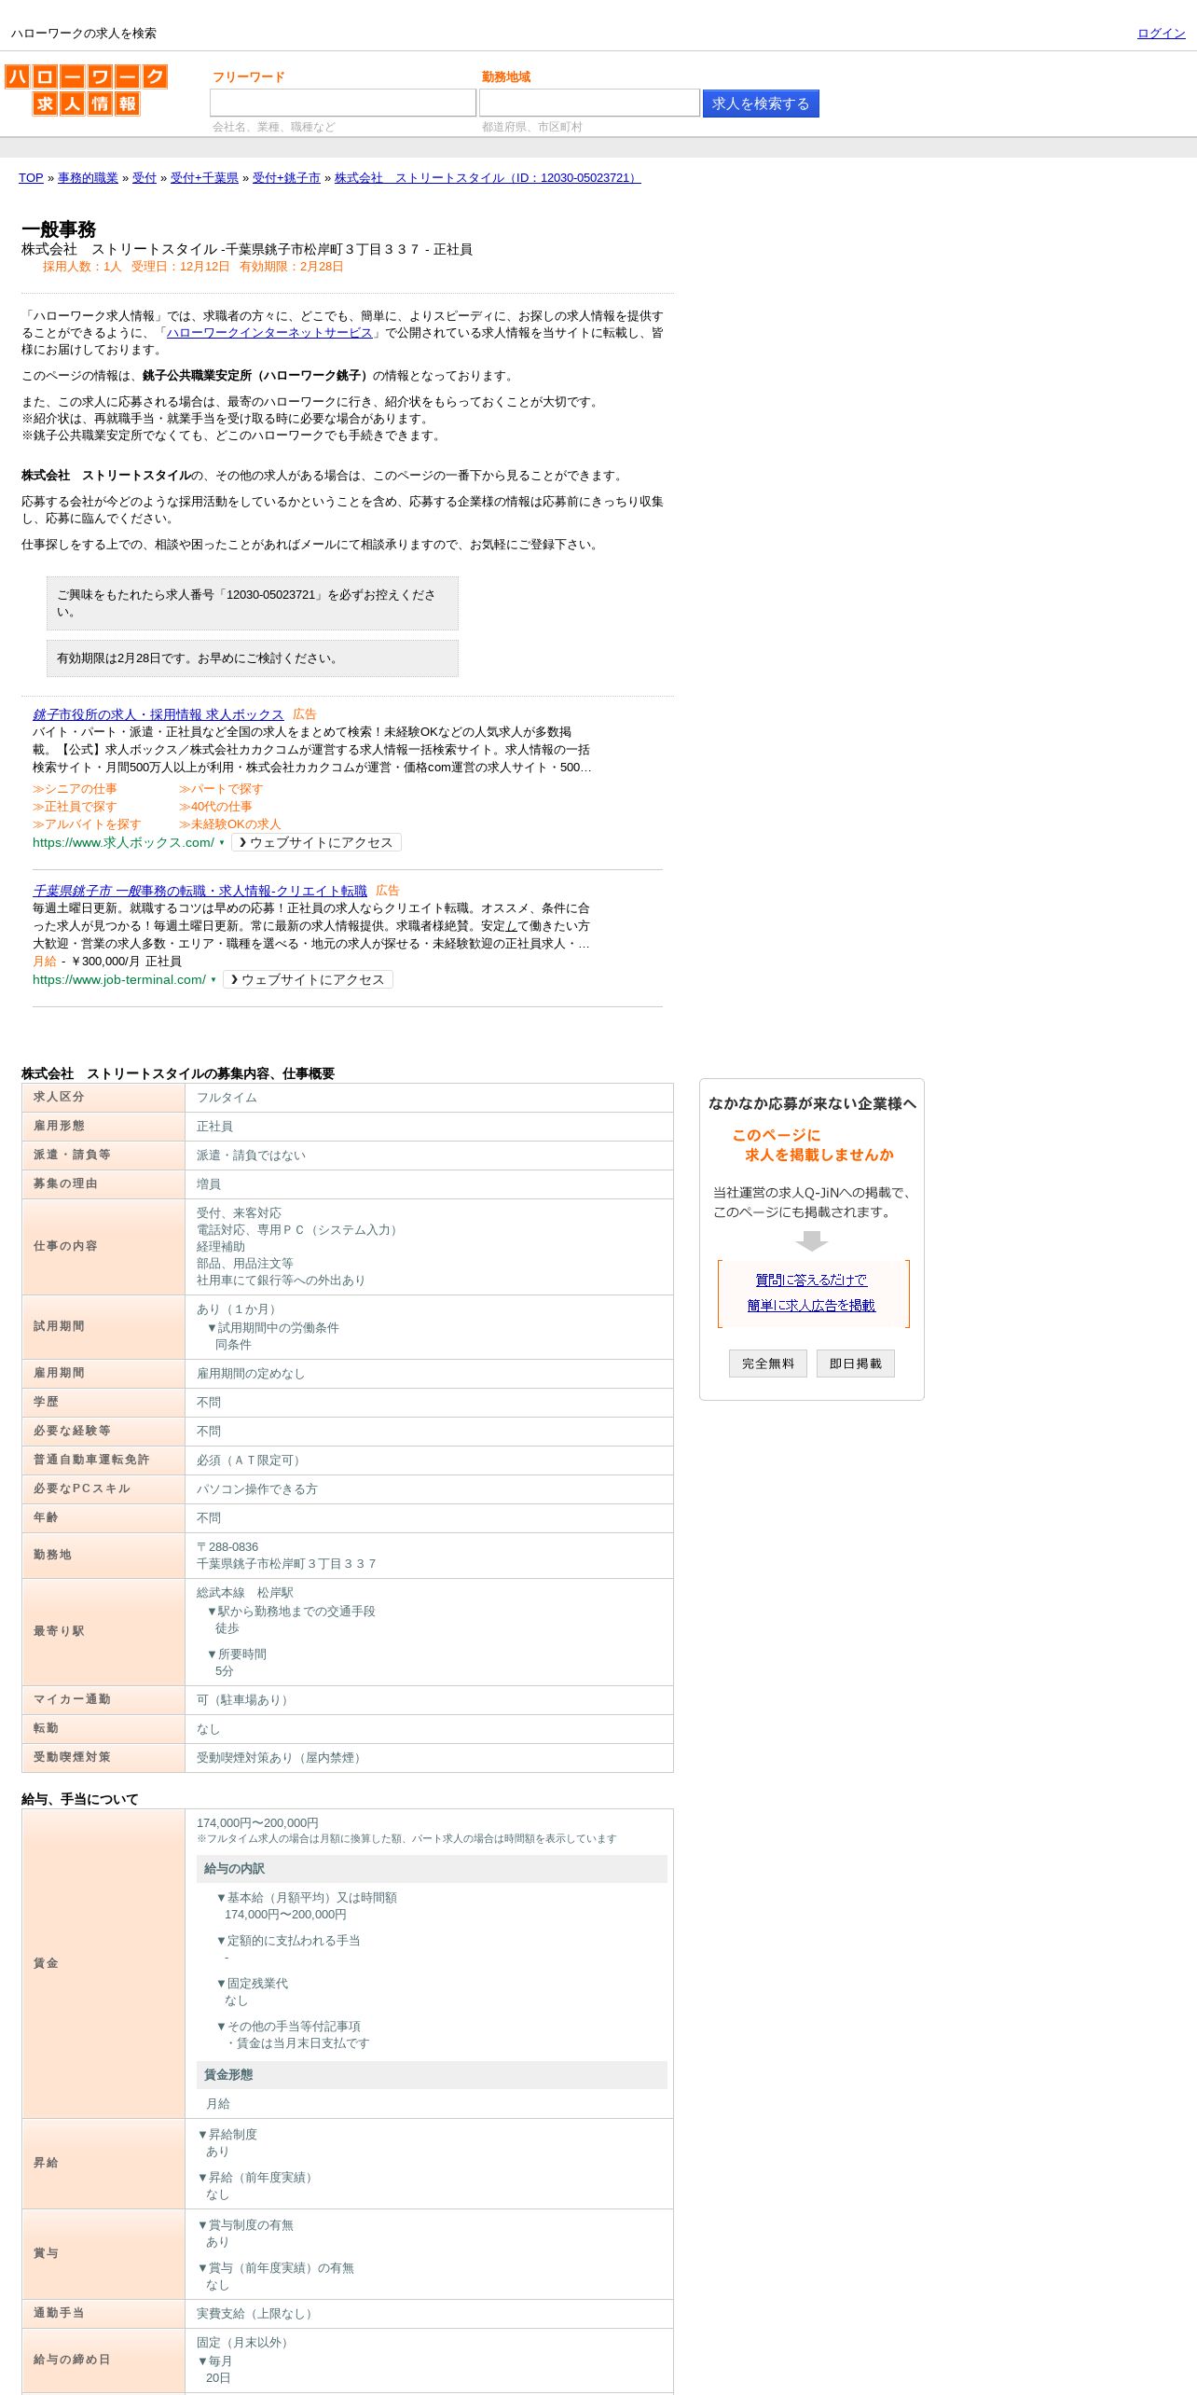Click the 一般事務 job title heading
The width and height of the screenshot is (1197, 2395).
point(59,229)
